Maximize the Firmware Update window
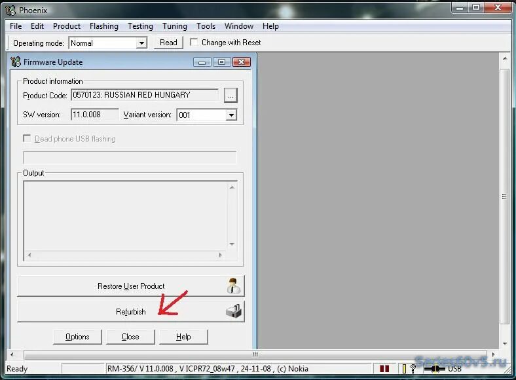 point(221,62)
